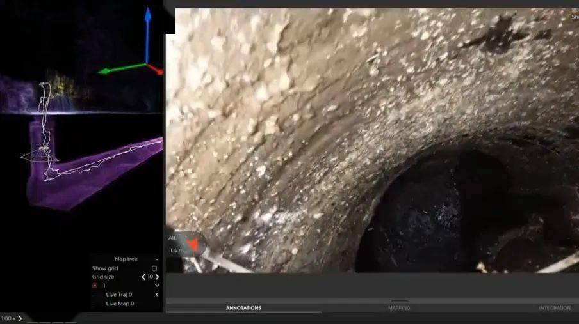
Task: Click the -1.4 m altitude readout
Action: tap(176, 251)
